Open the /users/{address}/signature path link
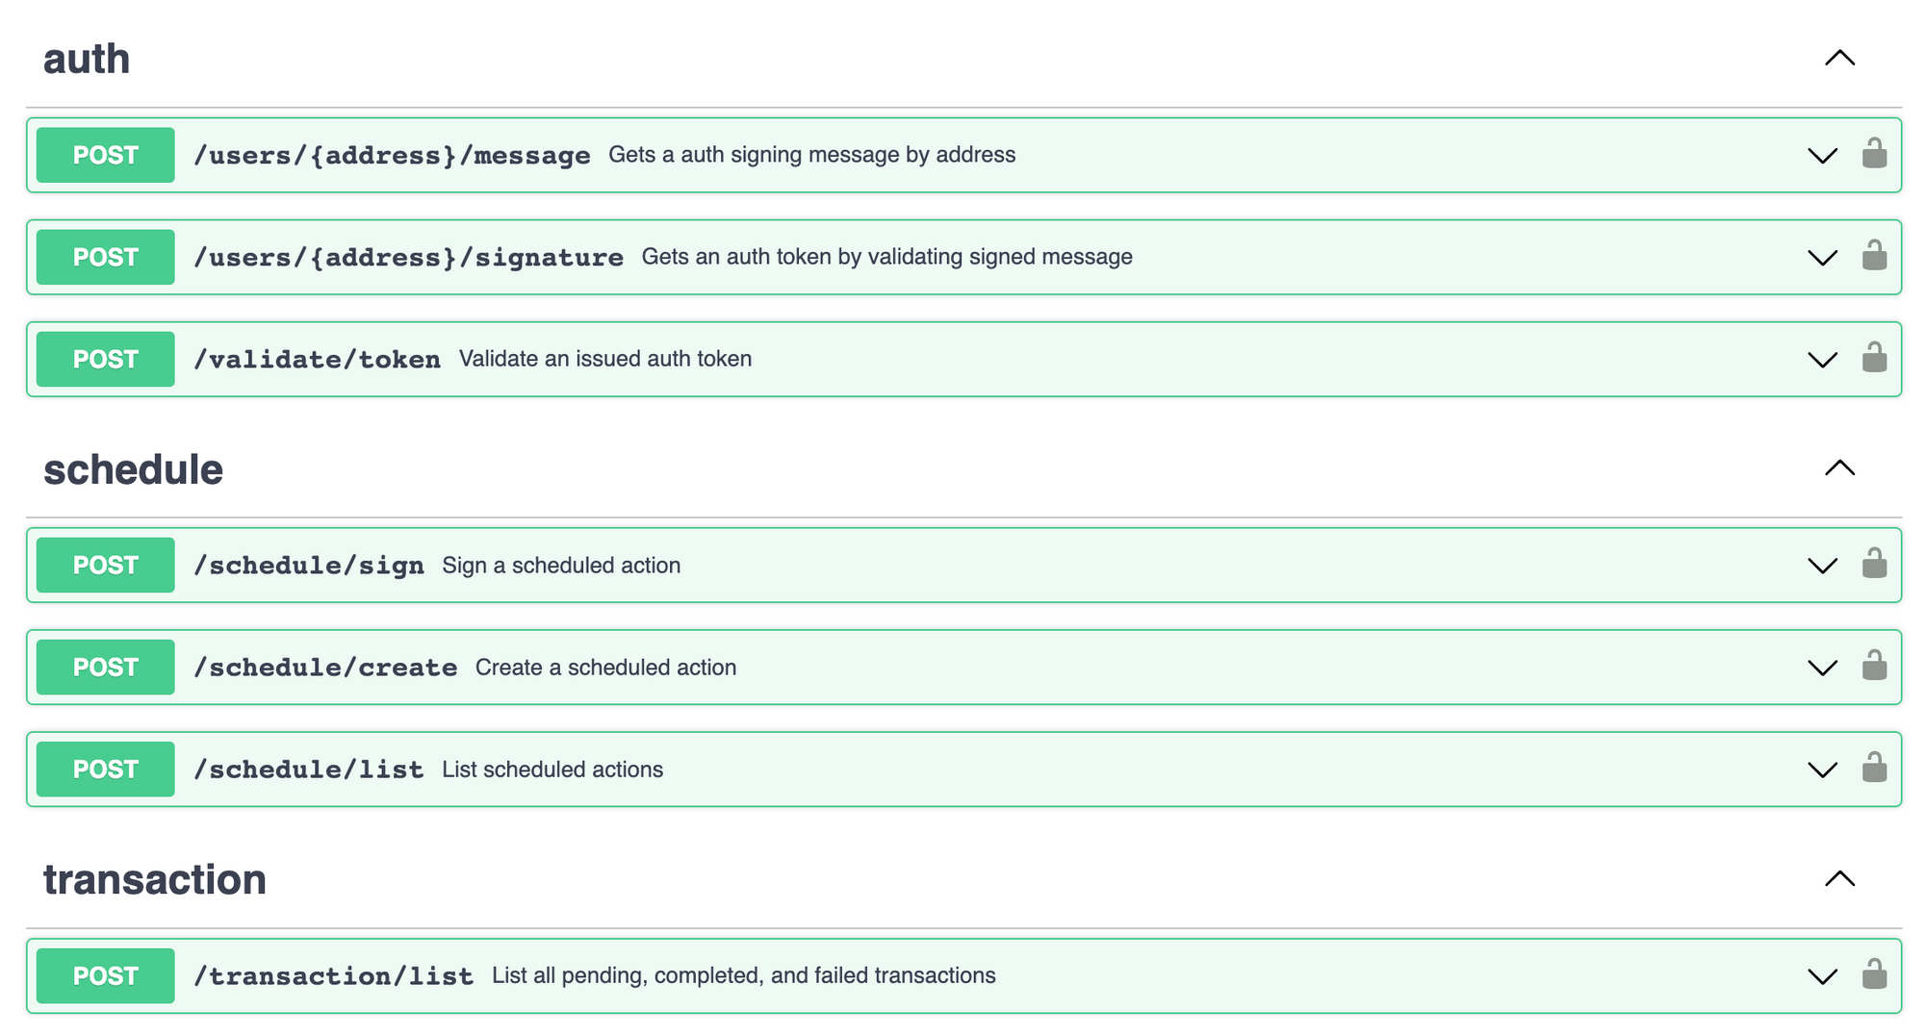Viewport: 1925px width, 1035px height. [408, 257]
